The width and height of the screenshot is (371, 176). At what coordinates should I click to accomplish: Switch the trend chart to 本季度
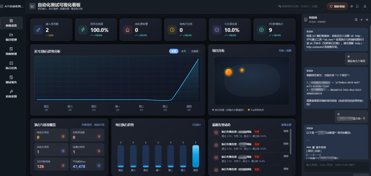pyautogui.click(x=195, y=51)
